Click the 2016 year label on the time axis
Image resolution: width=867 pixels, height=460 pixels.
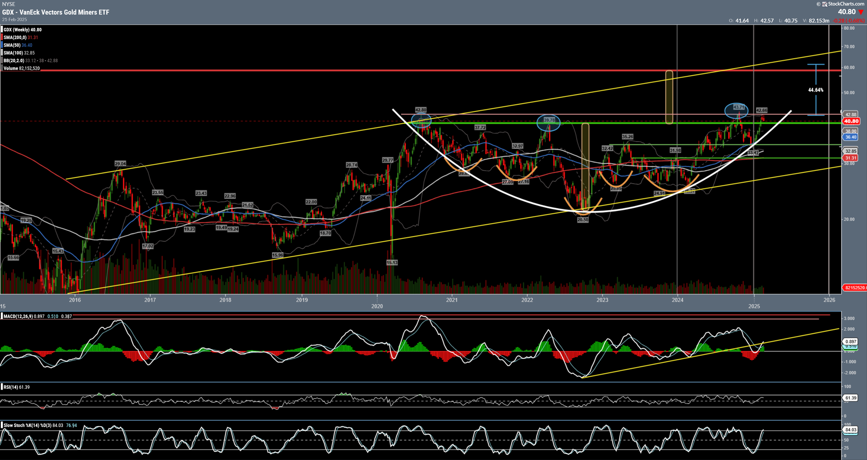point(75,300)
